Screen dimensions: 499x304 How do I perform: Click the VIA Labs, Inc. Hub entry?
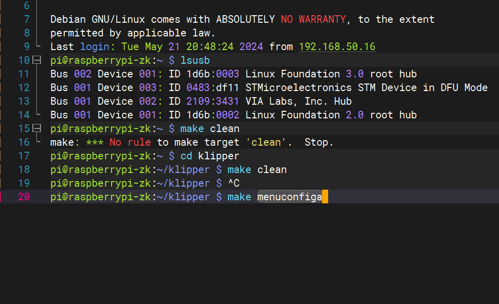(298, 101)
